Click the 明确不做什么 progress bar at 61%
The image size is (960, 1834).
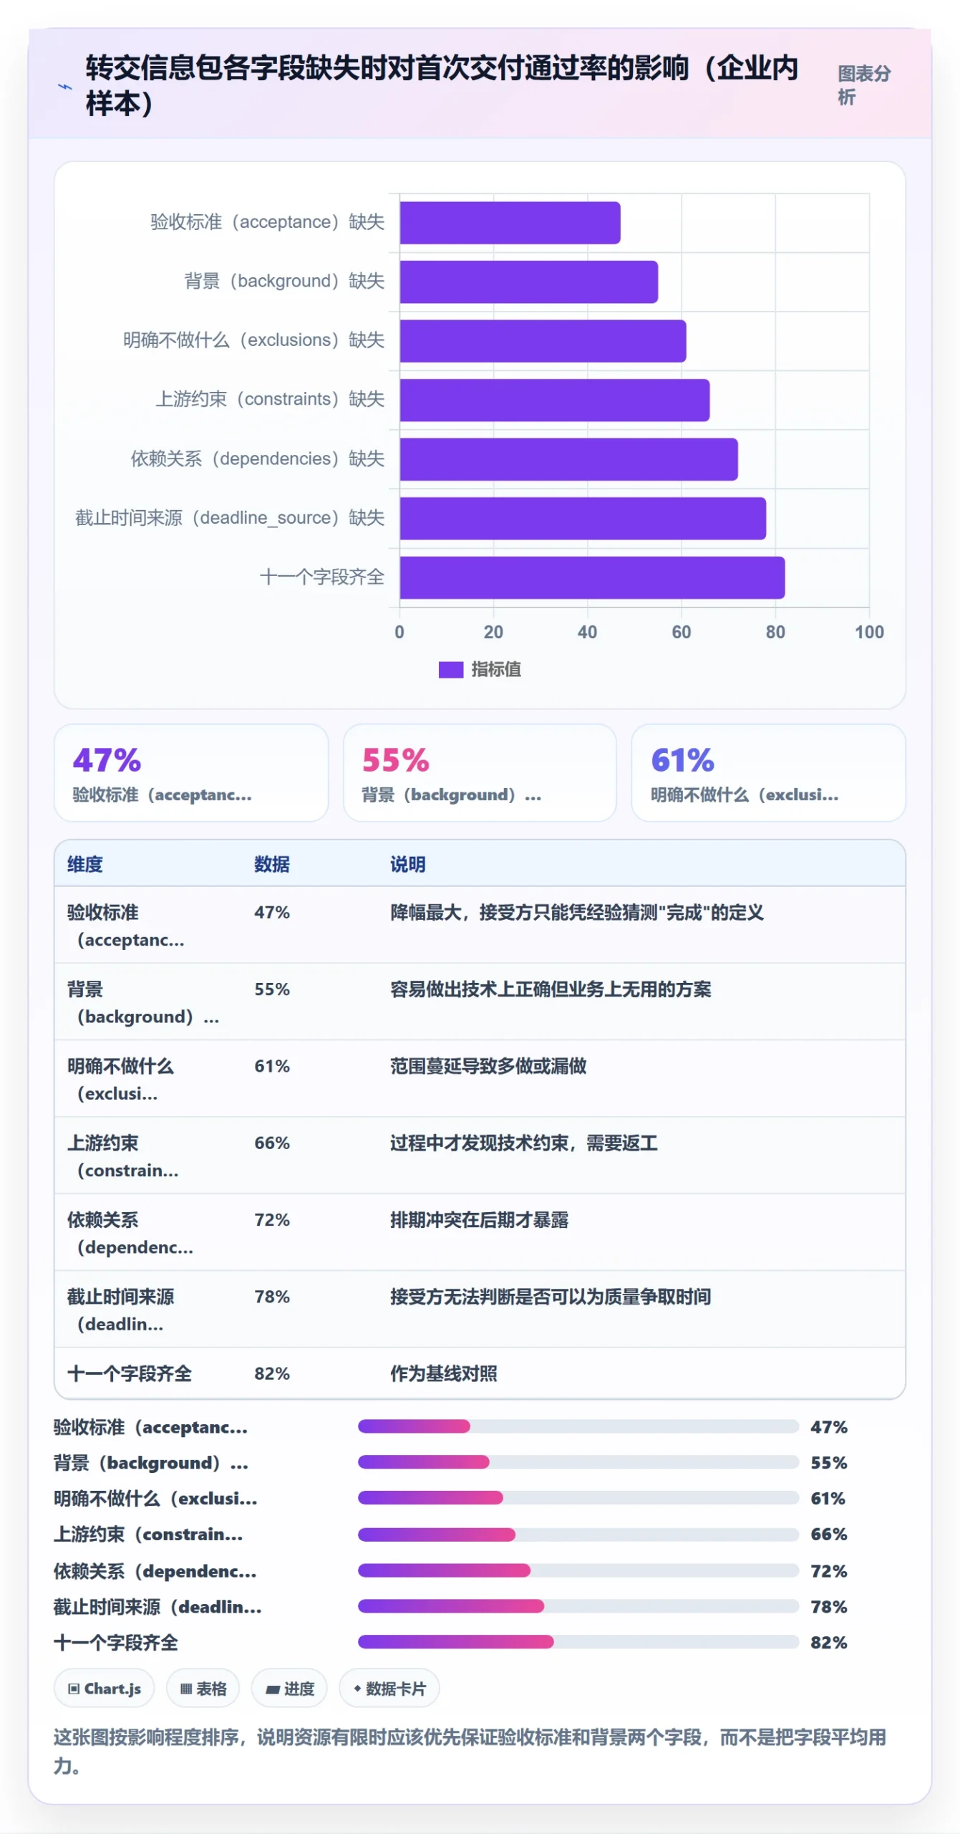pyautogui.click(x=578, y=1497)
